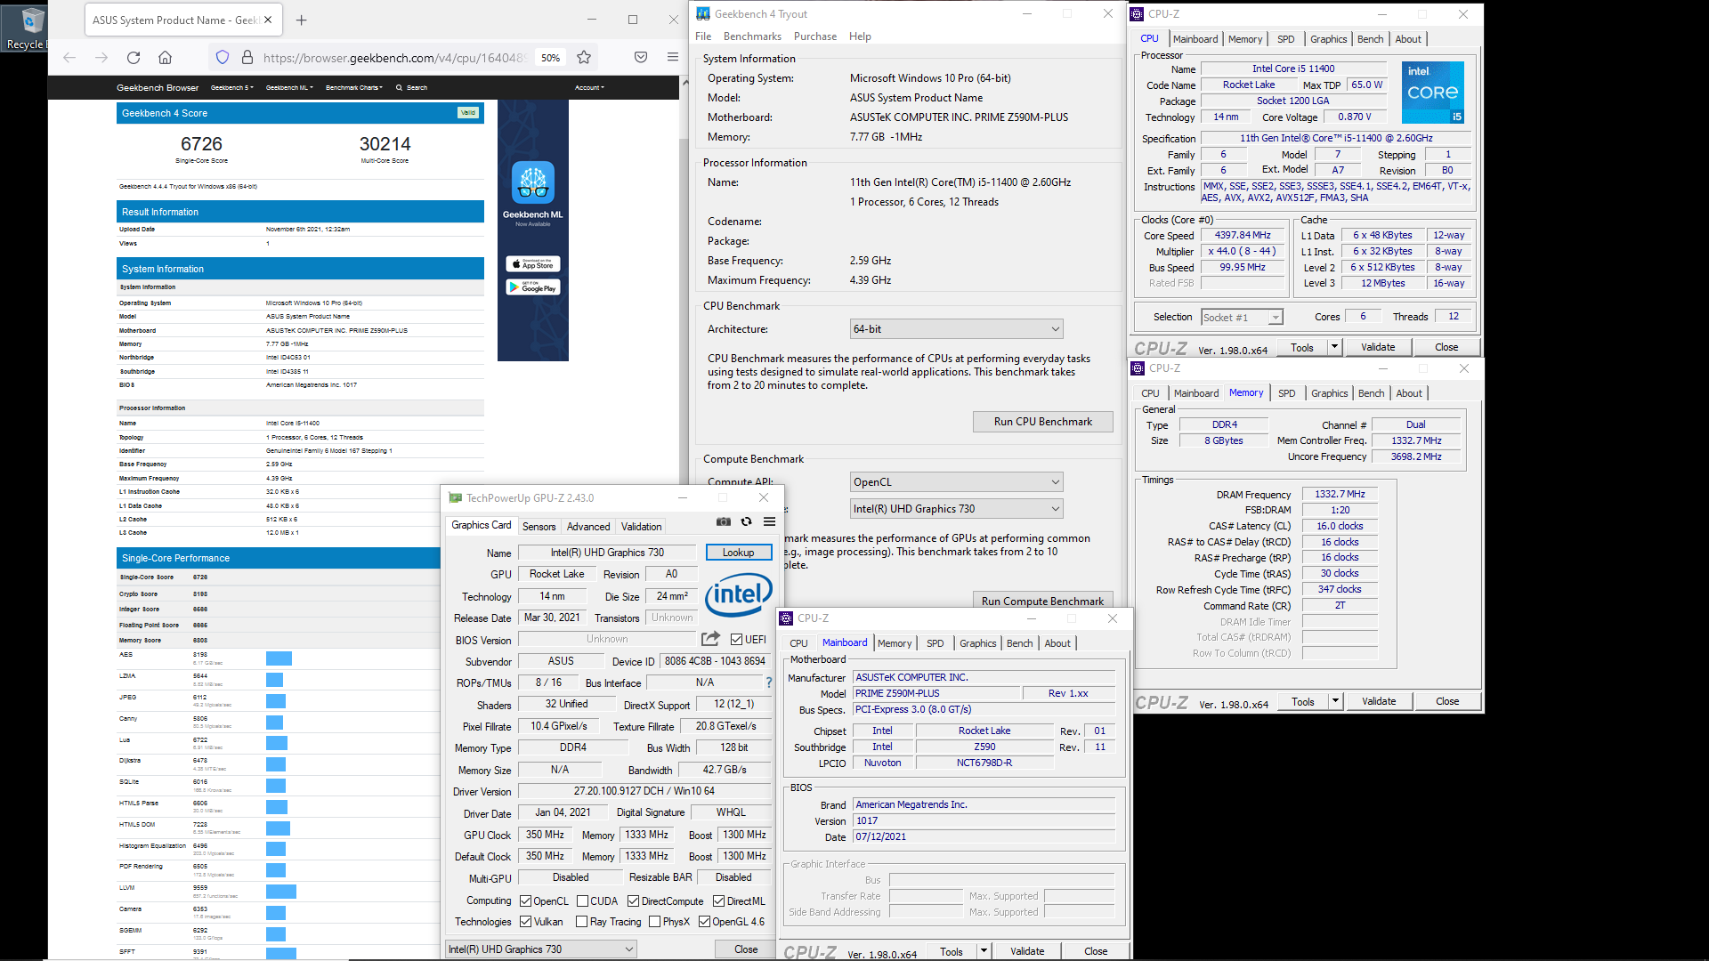Viewport: 1709px width, 961px height.
Task: Open the GPU-Z hamburger menu
Action: tap(770, 522)
